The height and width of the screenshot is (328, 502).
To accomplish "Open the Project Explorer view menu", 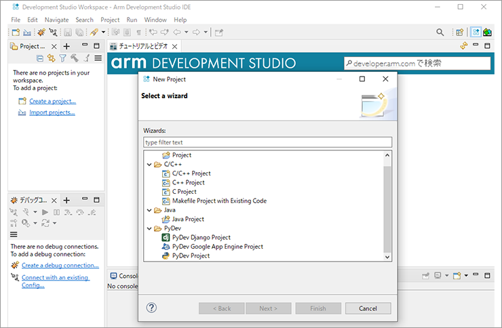I will pos(98,58).
